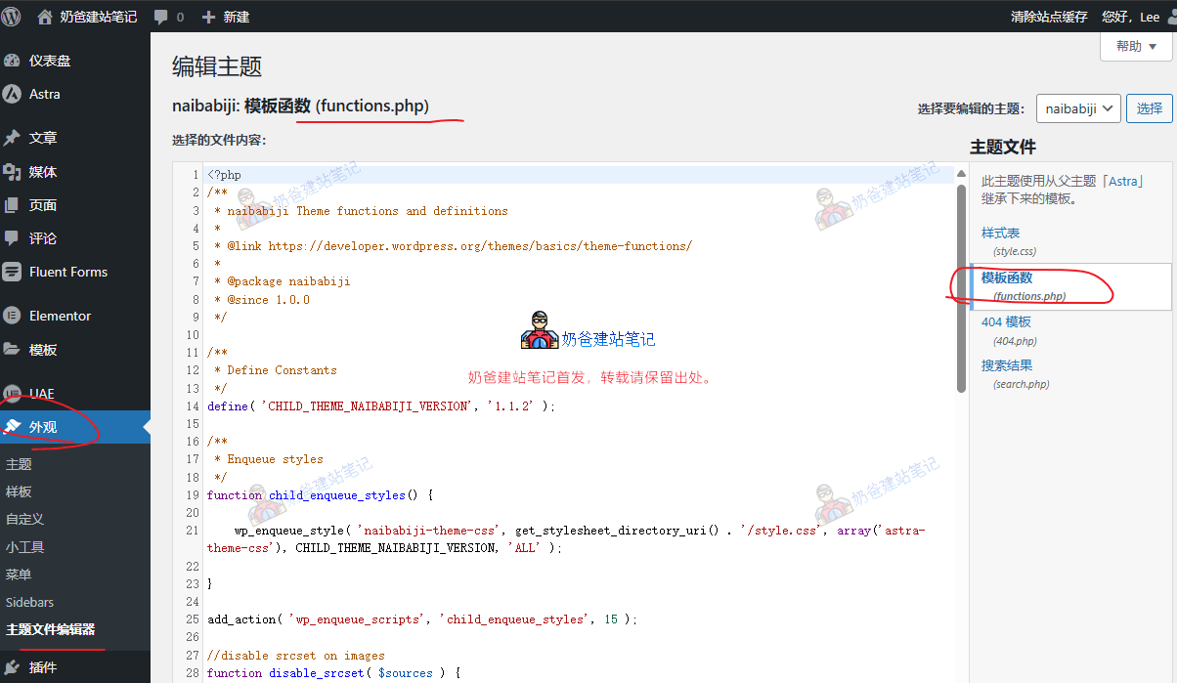The width and height of the screenshot is (1177, 683).
Task: Open the 404 模板 file link
Action: tap(1006, 321)
